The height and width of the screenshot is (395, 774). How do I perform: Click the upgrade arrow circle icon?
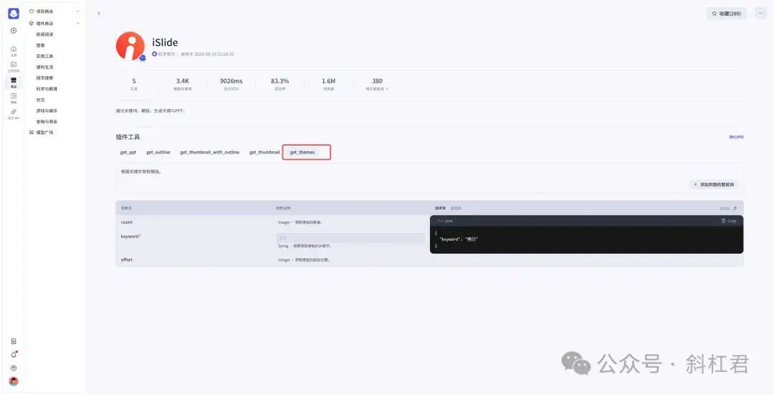(14, 368)
